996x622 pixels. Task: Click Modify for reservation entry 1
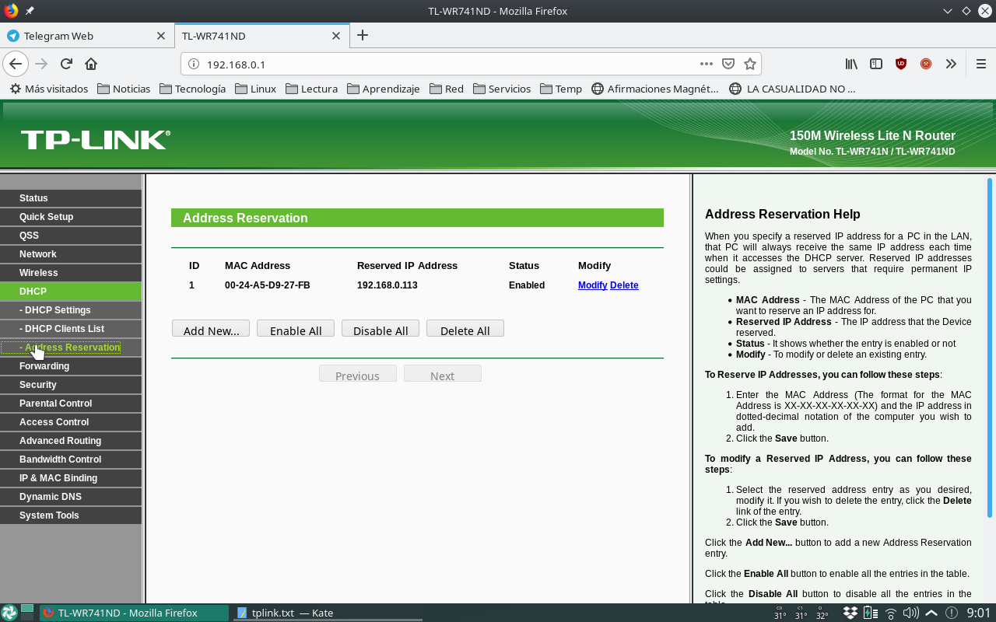(x=592, y=285)
